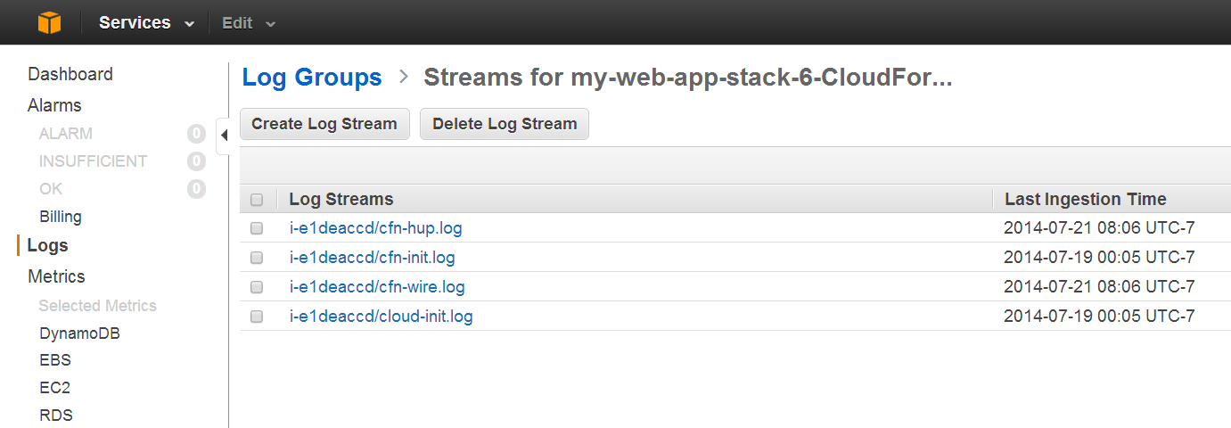Tick the cfn-wire.log stream checkbox
The height and width of the screenshot is (428, 1231).
pos(257,287)
